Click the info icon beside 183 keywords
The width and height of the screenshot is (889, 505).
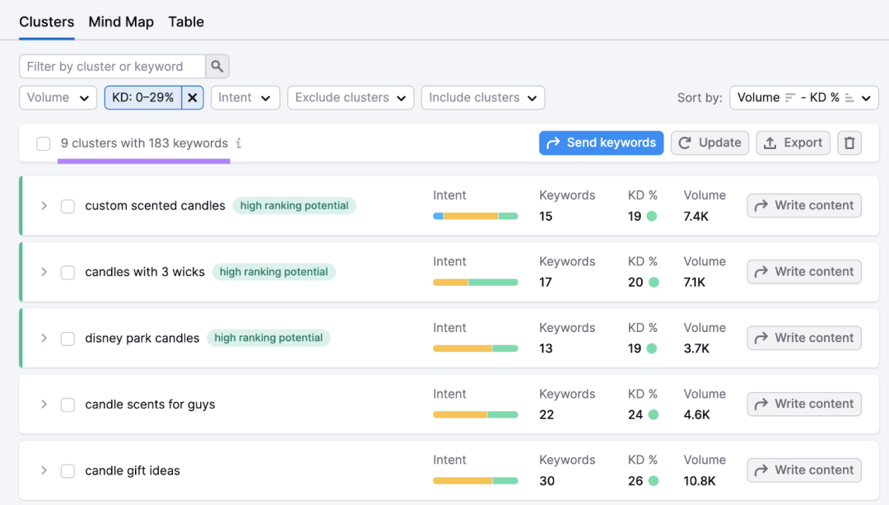239,143
